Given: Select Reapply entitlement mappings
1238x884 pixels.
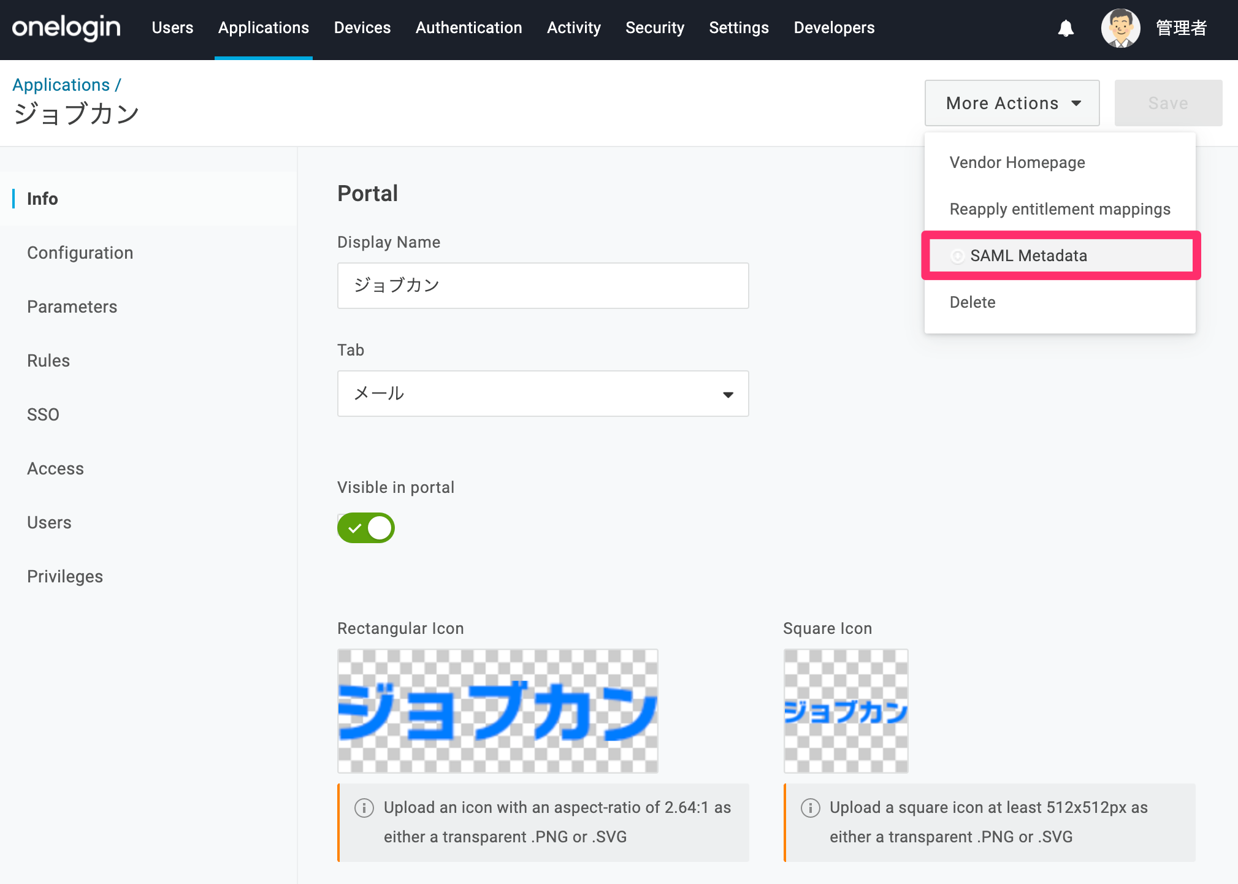Looking at the screenshot, I should point(1060,209).
